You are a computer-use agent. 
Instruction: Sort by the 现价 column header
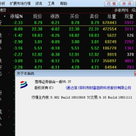click(x=37, y=17)
